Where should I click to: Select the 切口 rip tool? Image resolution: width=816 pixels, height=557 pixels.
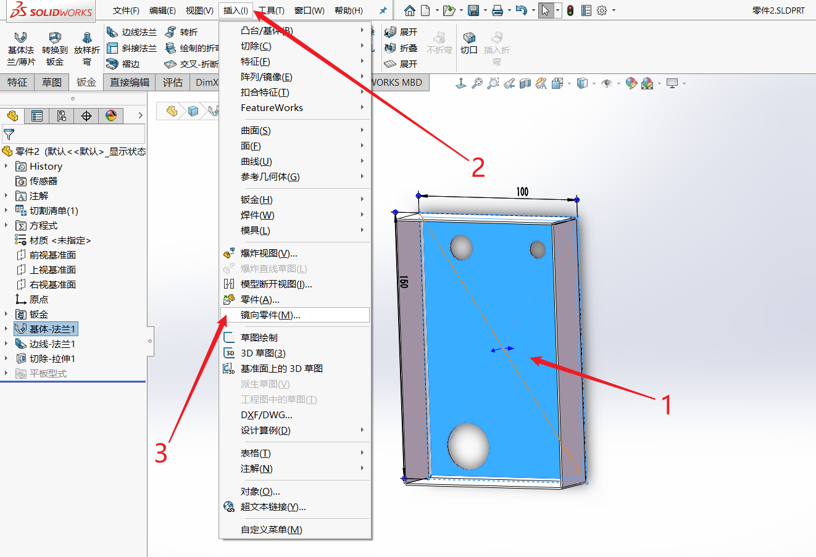click(x=469, y=43)
